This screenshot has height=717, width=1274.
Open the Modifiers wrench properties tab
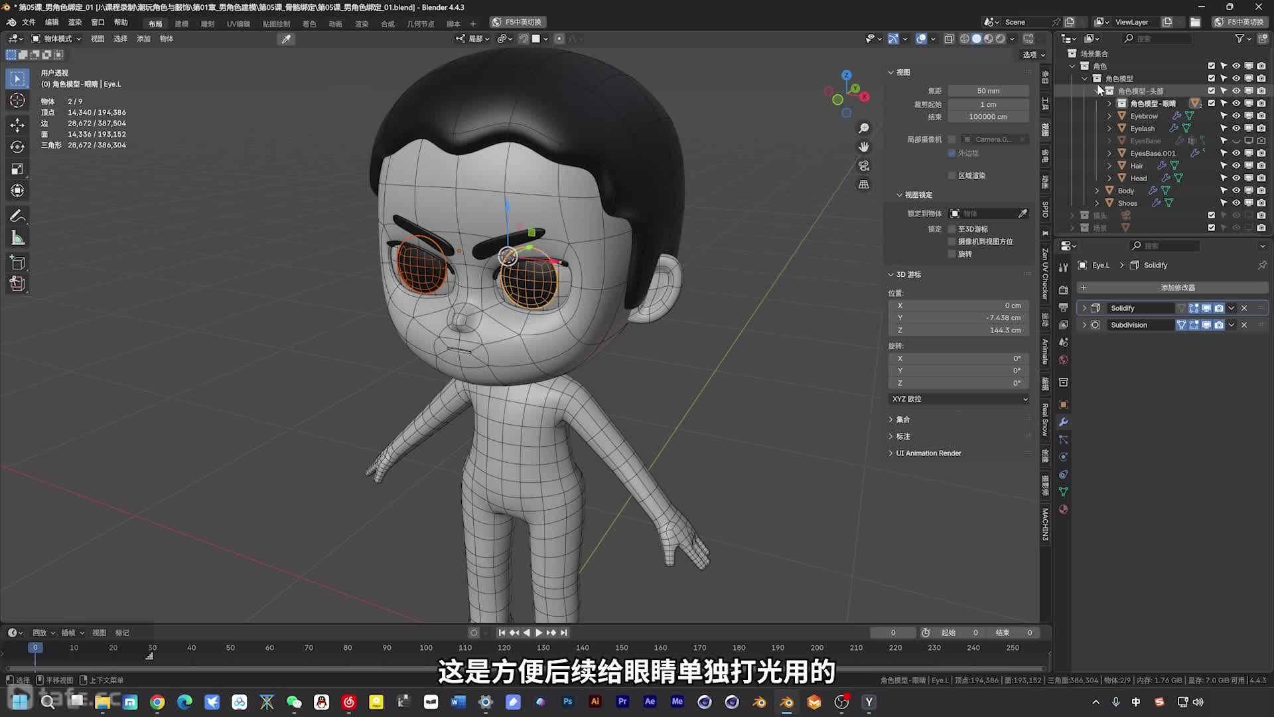[1063, 422]
